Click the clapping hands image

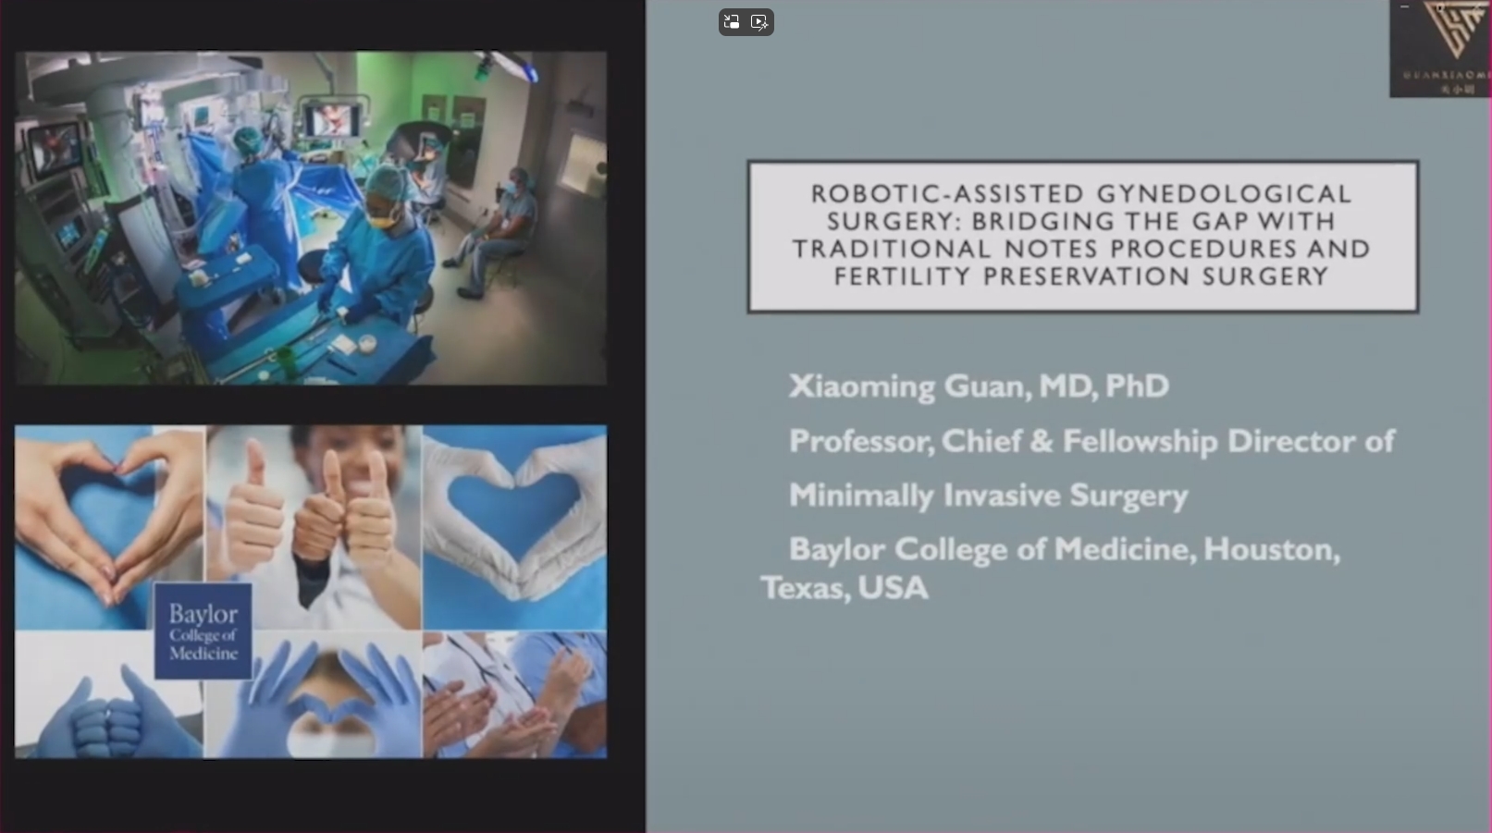click(514, 695)
